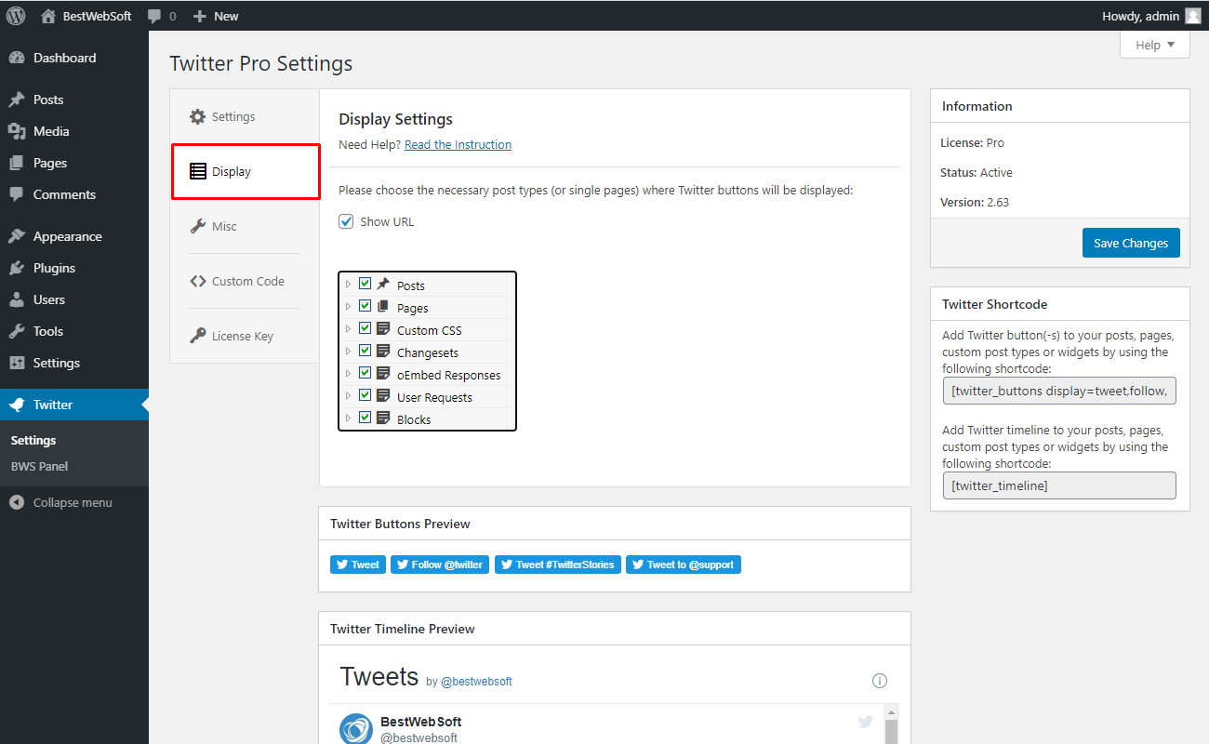Click the code brackets icon of Custom Code

click(x=197, y=281)
